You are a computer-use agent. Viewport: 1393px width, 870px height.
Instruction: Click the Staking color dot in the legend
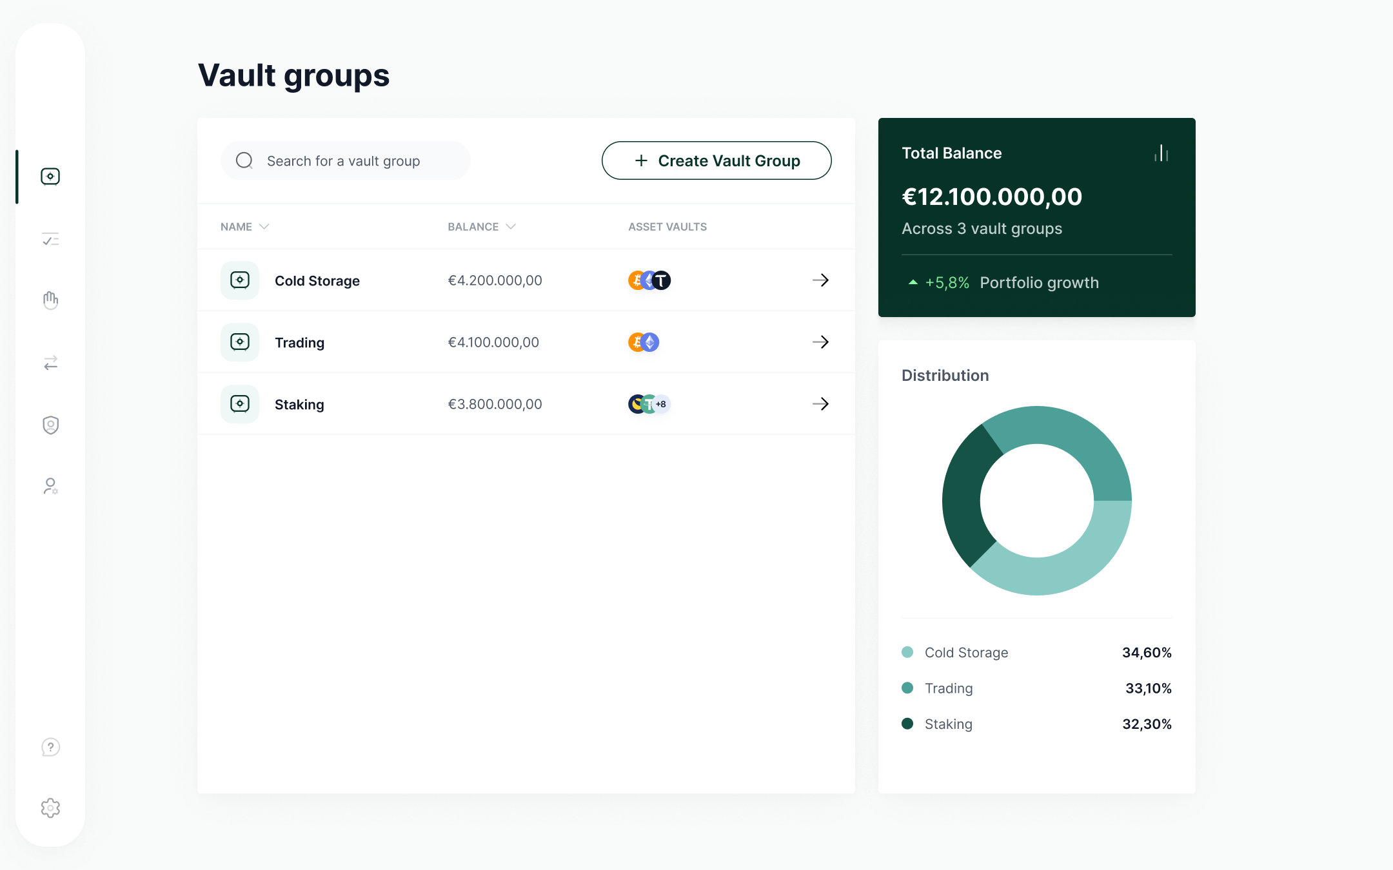907,724
